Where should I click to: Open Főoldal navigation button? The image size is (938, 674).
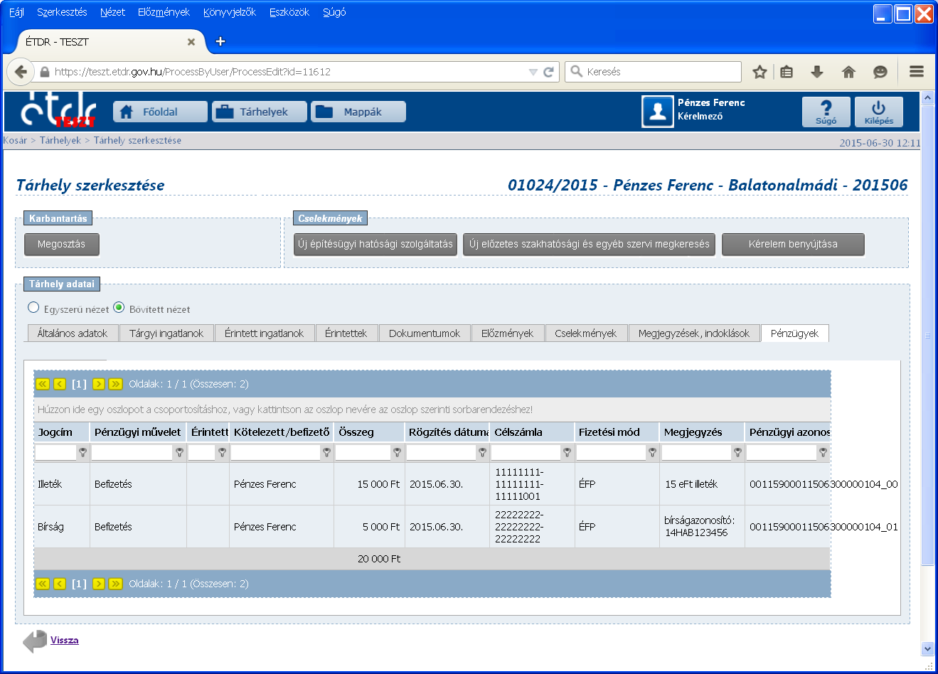(161, 112)
